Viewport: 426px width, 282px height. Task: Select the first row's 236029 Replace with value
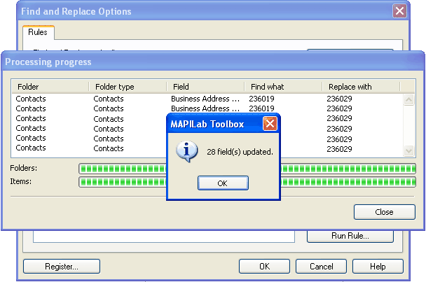pos(339,99)
